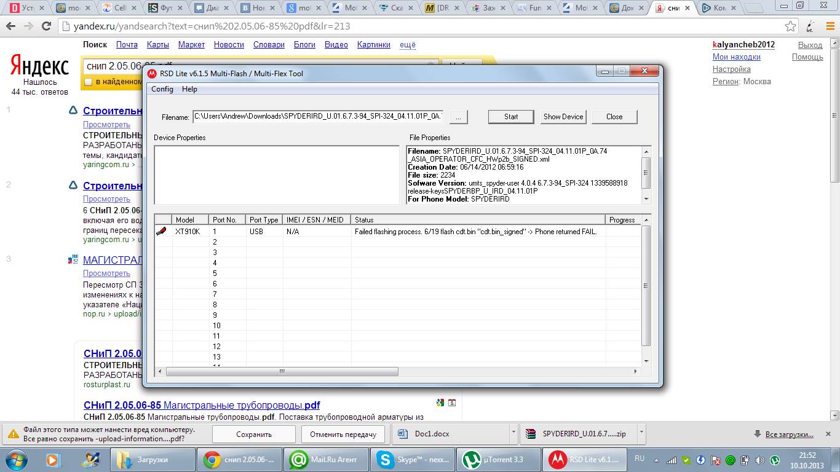This screenshot has width=840, height=472.
Task: Open the Windows Start menu
Action: click(x=15, y=459)
